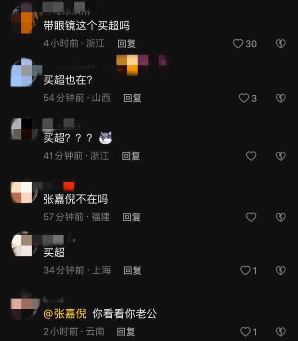The width and height of the screenshot is (298, 341).
Task: Reply to the 福建 comment about 张嘉倪
Action: [132, 217]
